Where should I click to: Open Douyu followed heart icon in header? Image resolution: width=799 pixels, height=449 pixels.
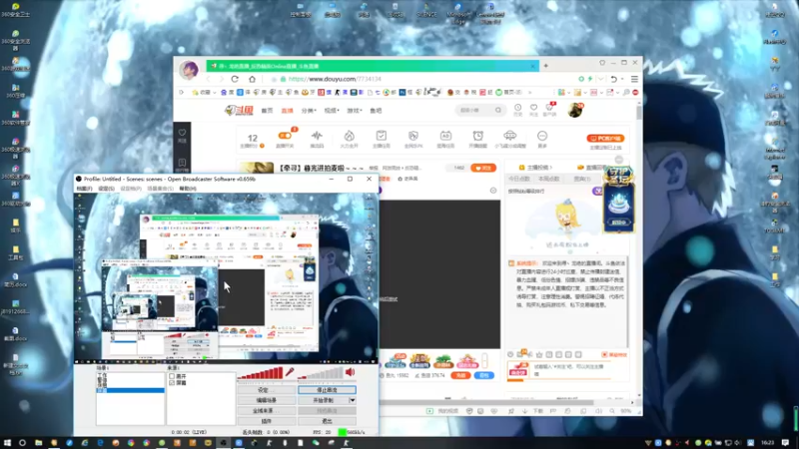[x=533, y=110]
